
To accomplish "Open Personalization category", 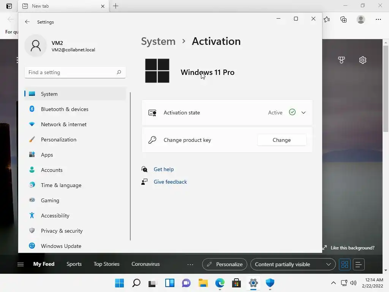I will point(75,140).
